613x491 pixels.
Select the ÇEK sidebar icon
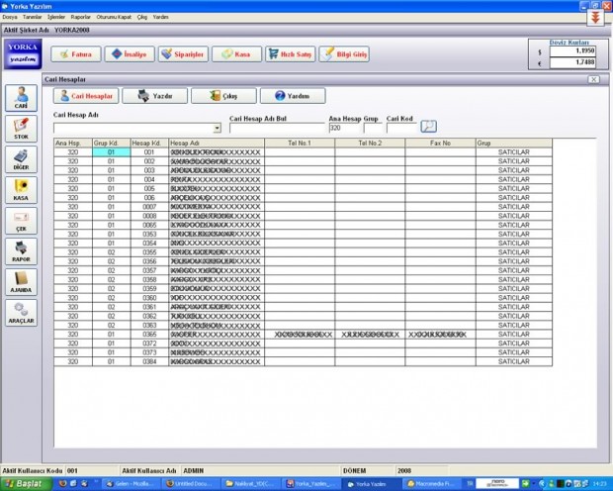[21, 221]
